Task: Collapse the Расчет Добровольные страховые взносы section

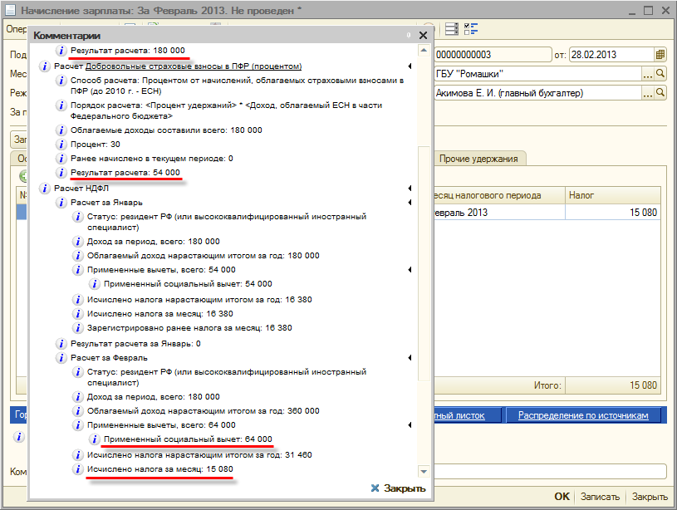Action: 410,66
